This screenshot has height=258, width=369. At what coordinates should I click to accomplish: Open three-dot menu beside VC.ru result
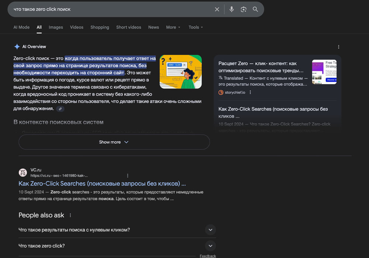128,176
